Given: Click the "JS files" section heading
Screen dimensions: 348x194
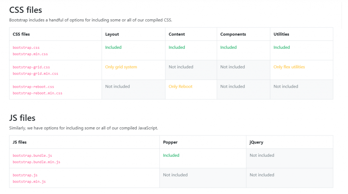Looking at the screenshot, I should pyautogui.click(x=22, y=118).
